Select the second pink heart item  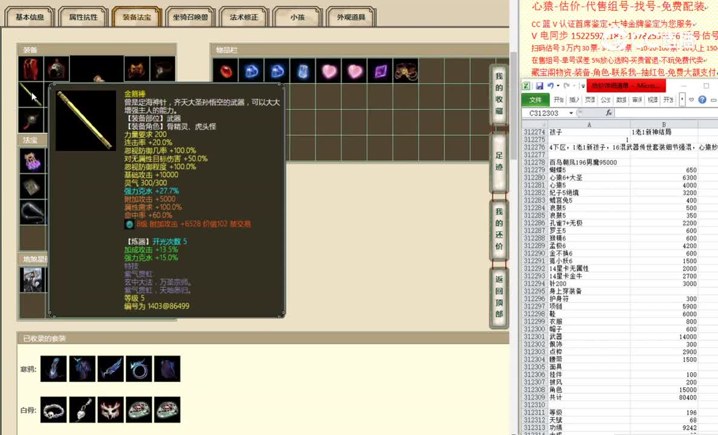[354, 71]
